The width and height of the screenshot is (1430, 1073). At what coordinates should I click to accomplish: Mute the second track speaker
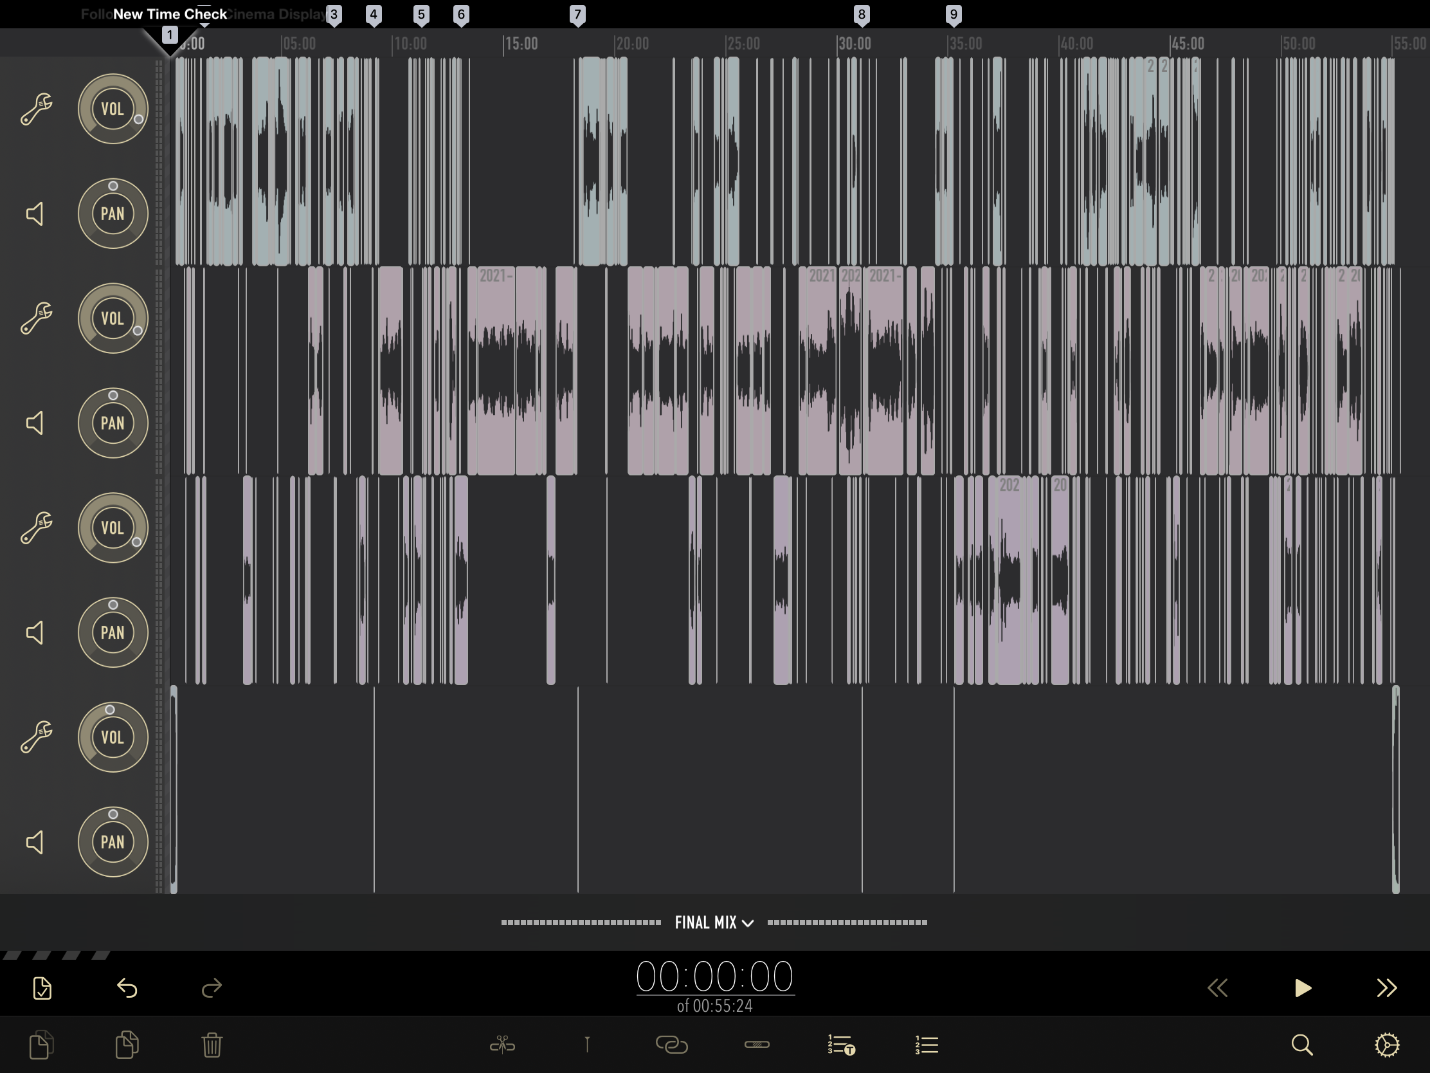click(35, 424)
